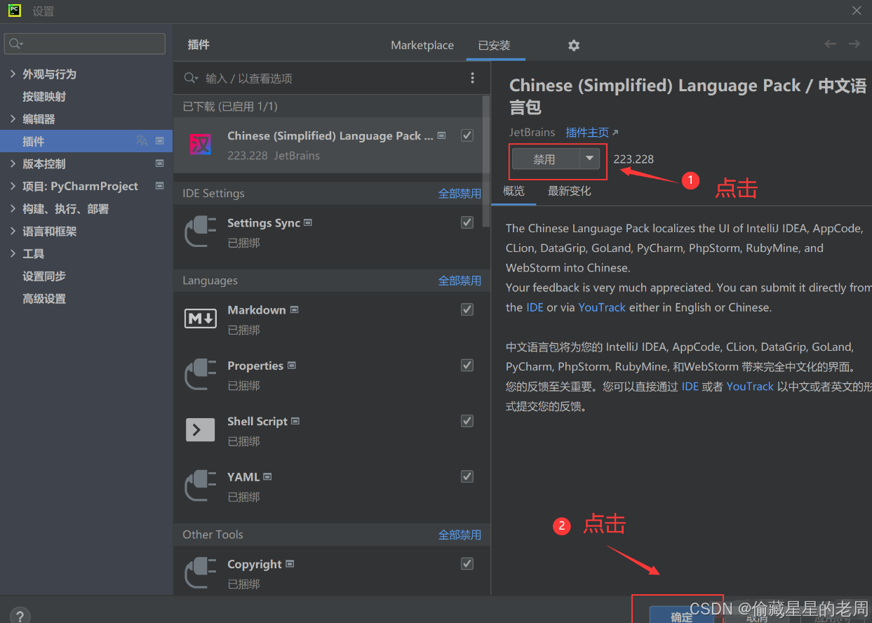The image size is (872, 623).
Task: Click the 禁用 button for the language pack
Action: point(545,159)
